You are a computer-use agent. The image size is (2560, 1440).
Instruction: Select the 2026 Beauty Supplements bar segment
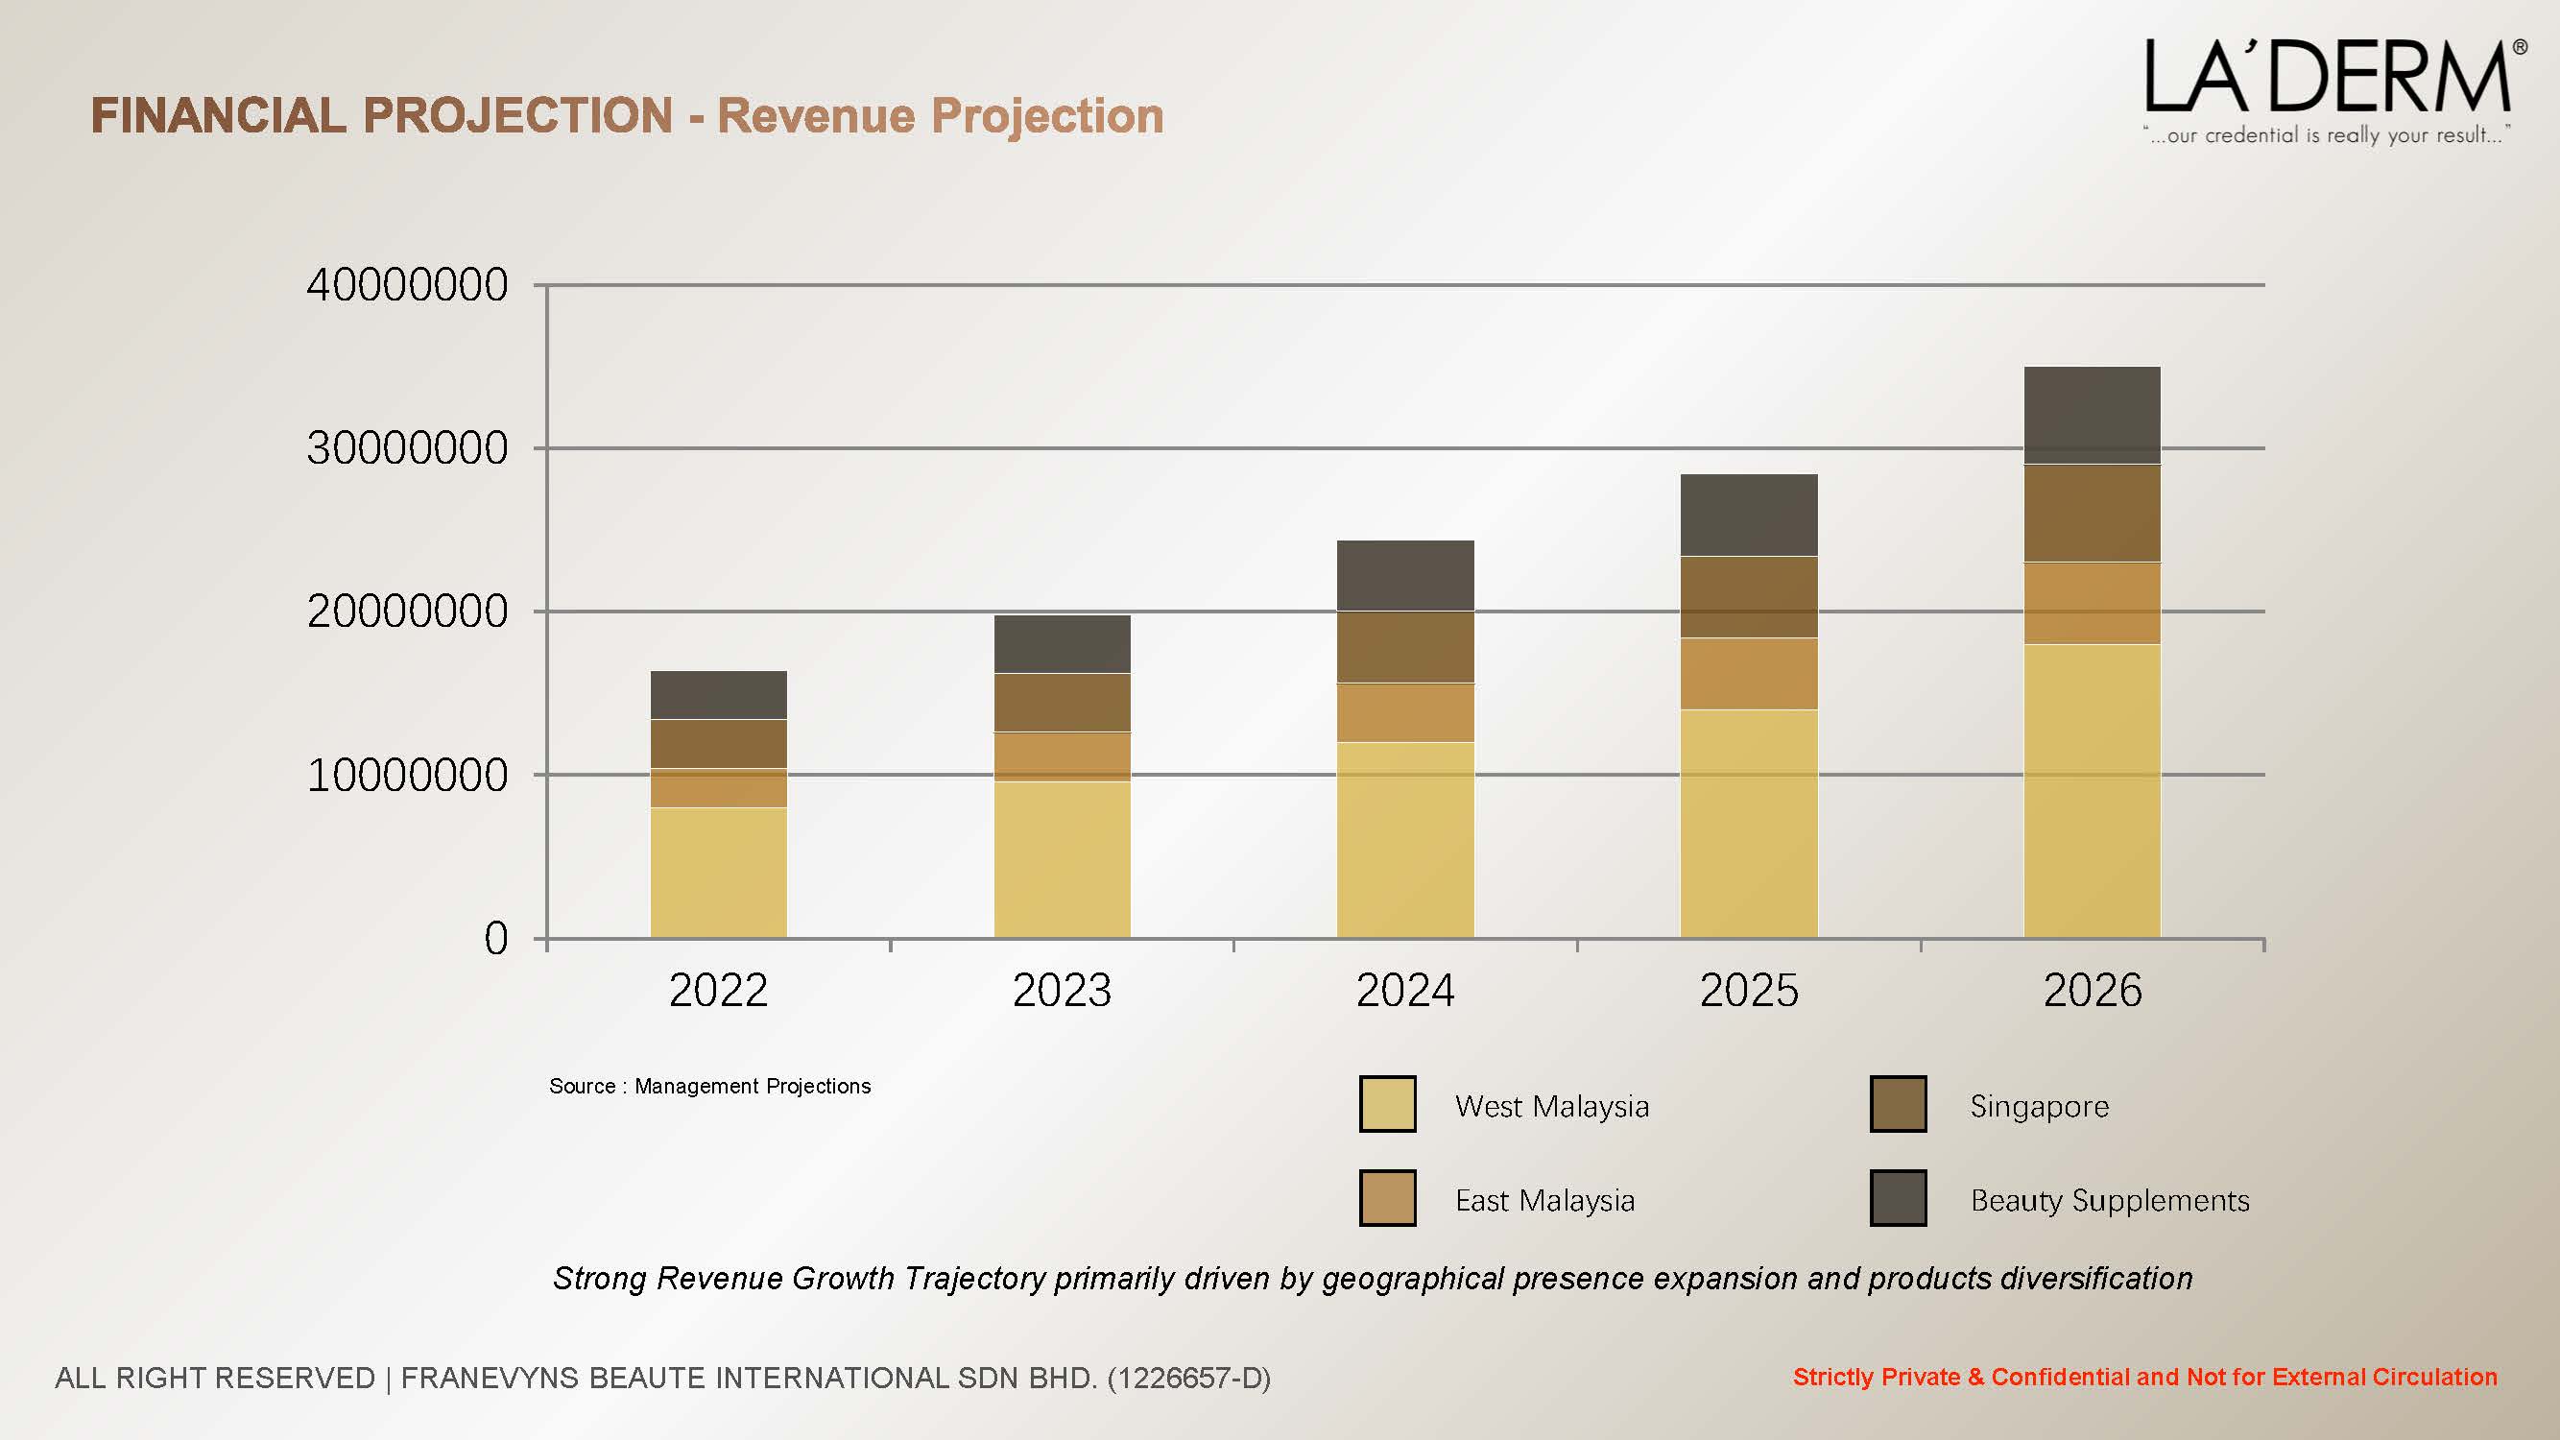pos(2092,416)
